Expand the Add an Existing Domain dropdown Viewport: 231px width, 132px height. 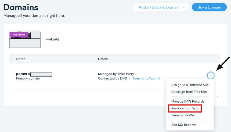pyautogui.click(x=161, y=7)
